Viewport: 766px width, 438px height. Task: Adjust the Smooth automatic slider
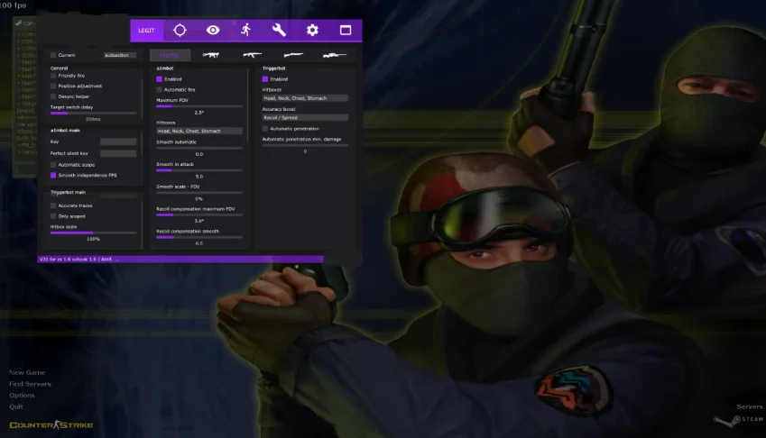199,148
